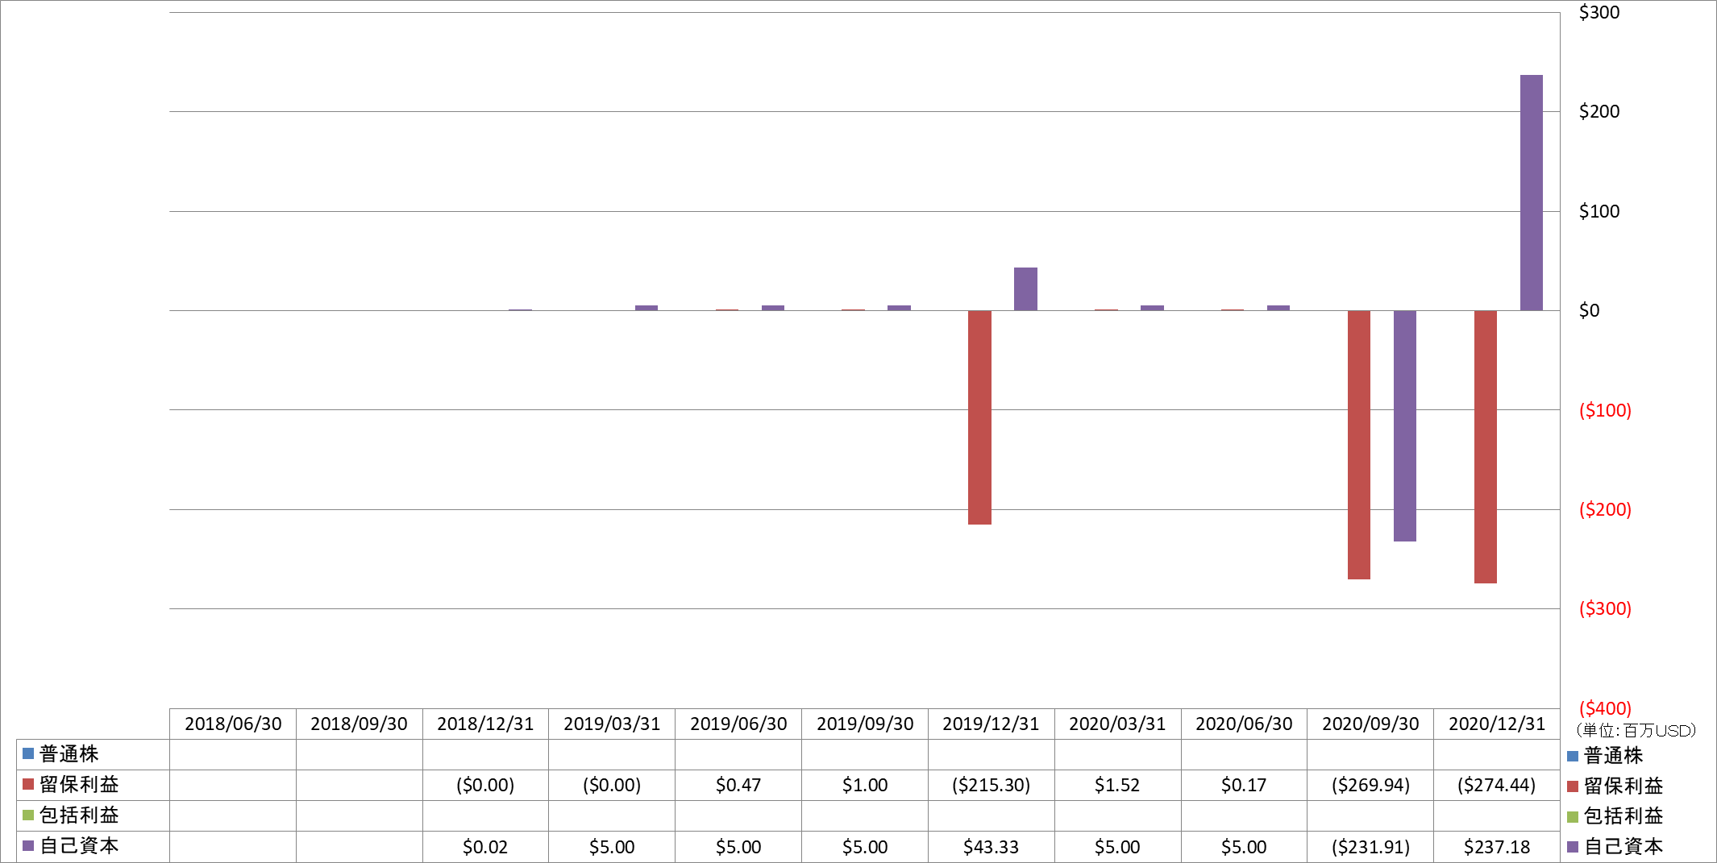Click the ($269.94) retained earnings cell

point(1370,785)
